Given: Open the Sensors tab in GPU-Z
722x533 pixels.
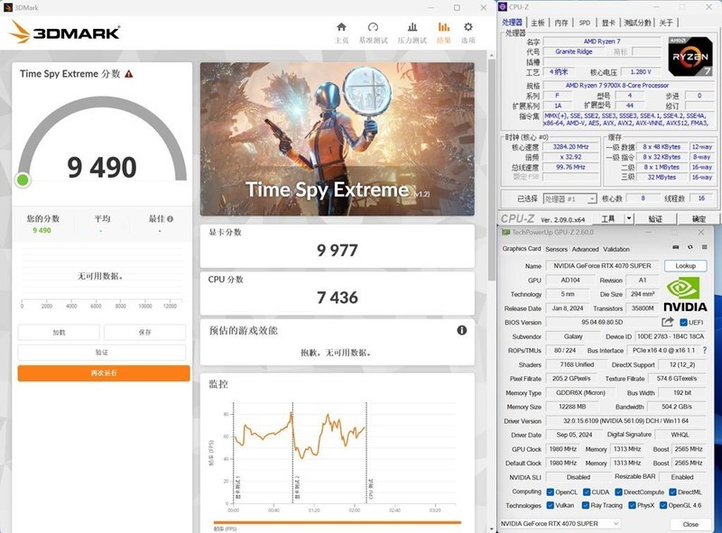Looking at the screenshot, I should pos(558,249).
